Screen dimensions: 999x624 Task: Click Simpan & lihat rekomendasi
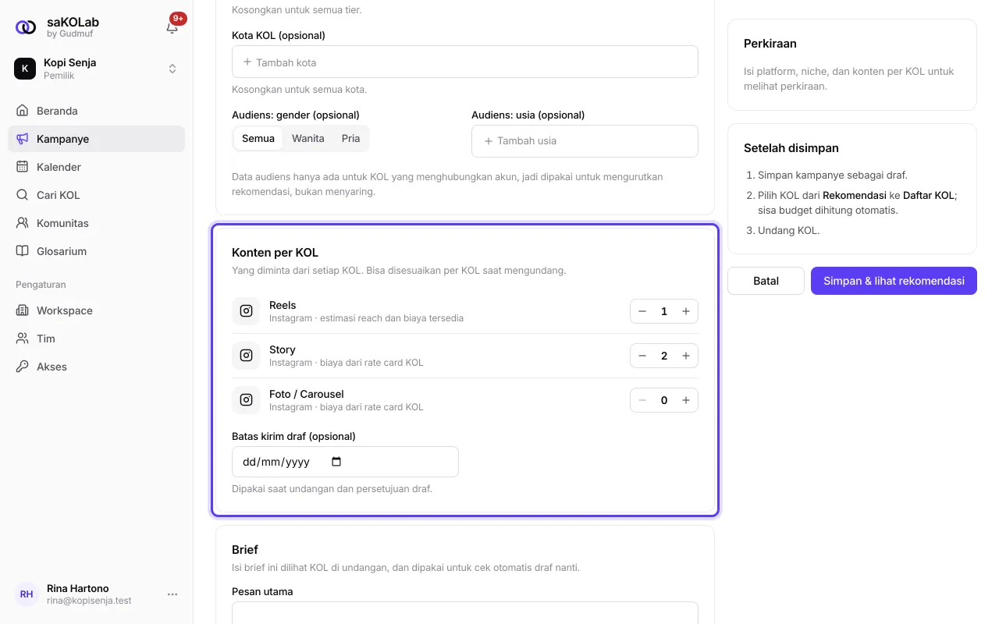point(894,281)
